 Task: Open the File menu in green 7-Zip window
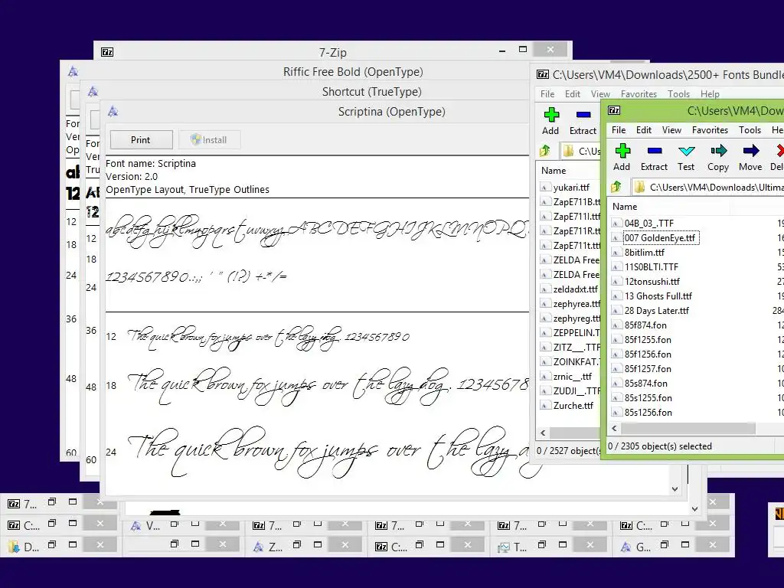point(619,130)
